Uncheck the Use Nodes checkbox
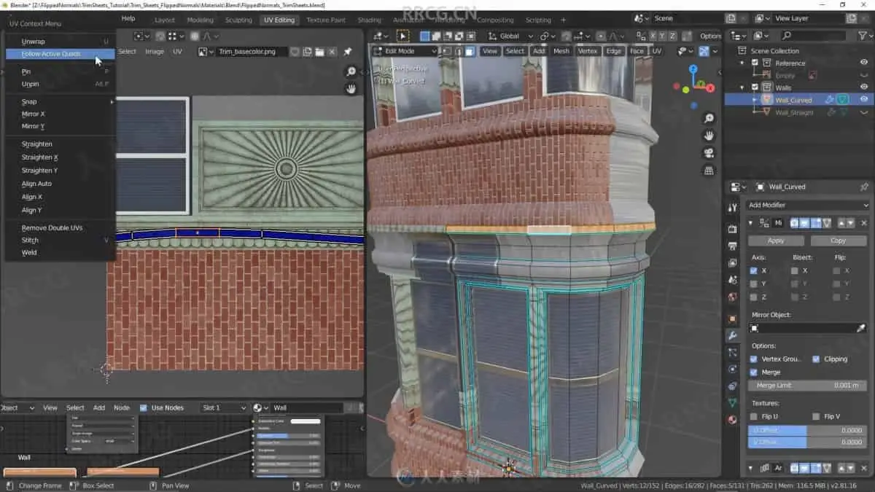The image size is (875, 492). point(144,407)
